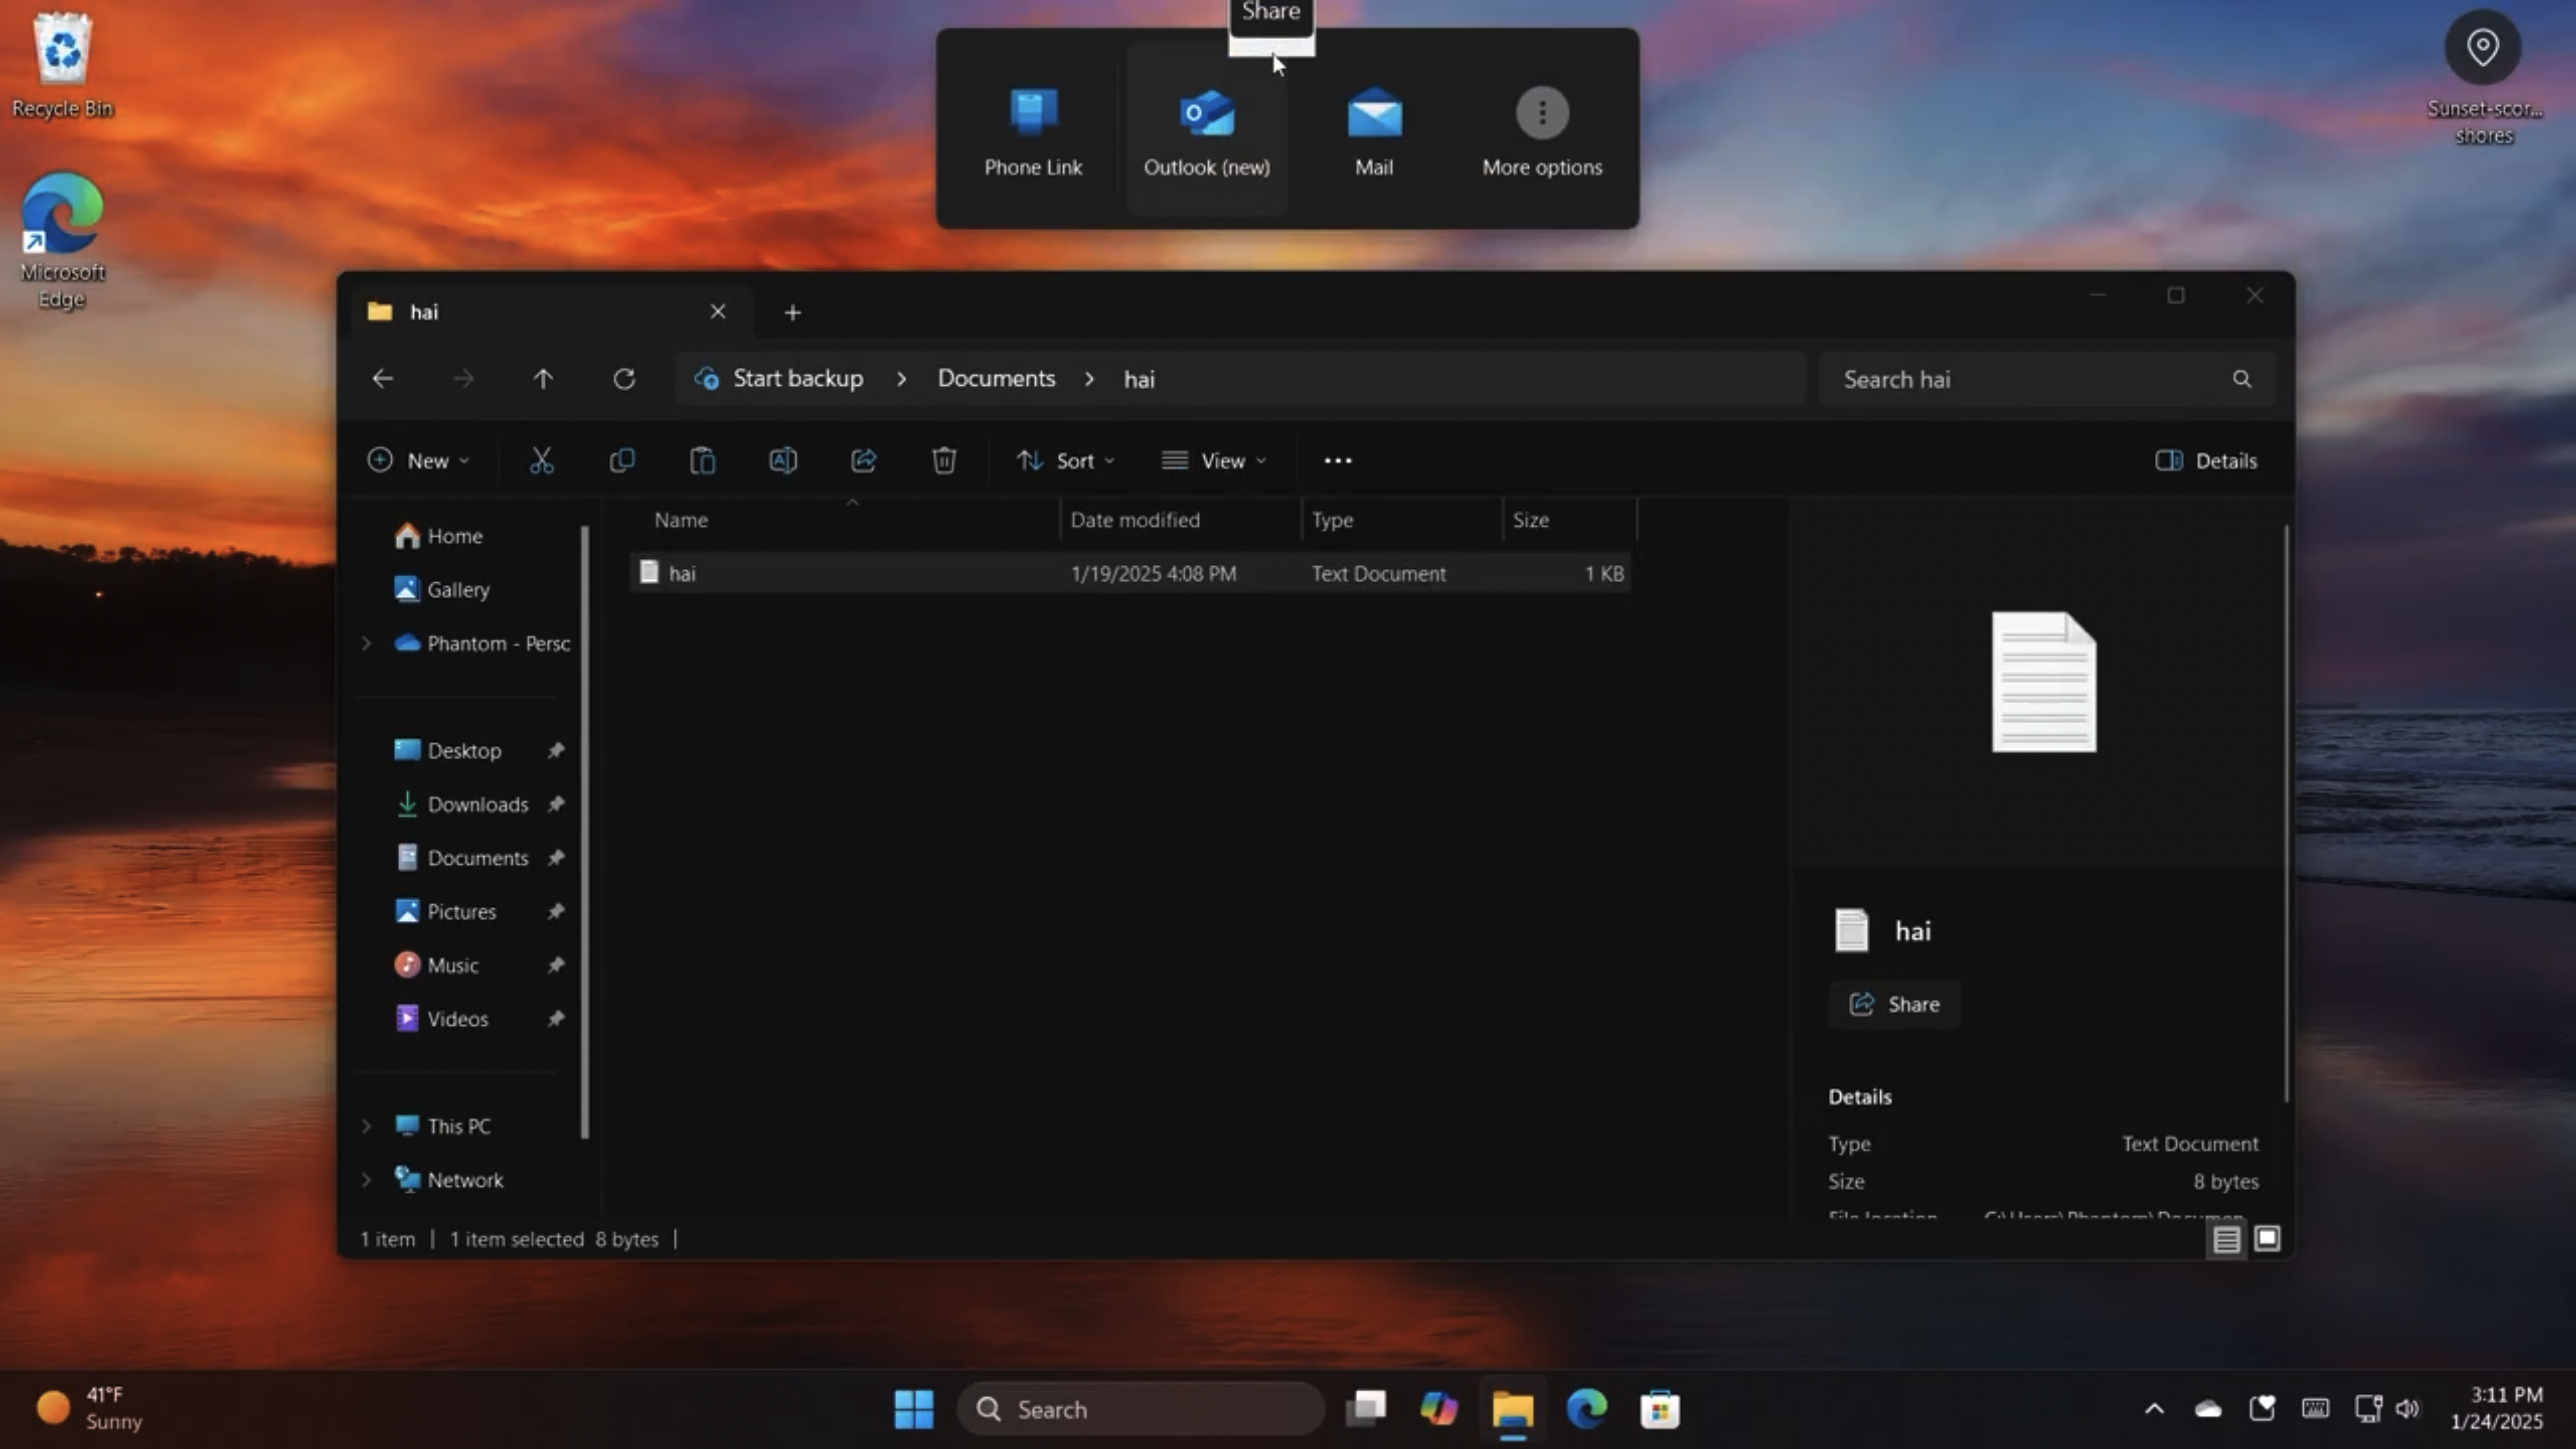This screenshot has height=1449, width=2576.
Task: Close the hai tab
Action: pos(718,312)
